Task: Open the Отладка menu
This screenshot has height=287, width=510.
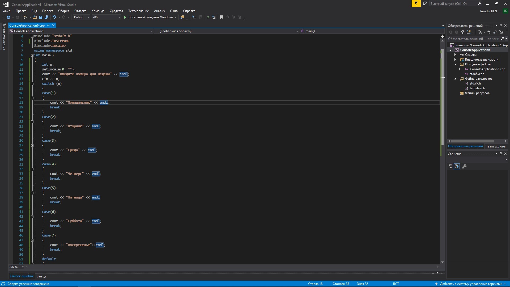Action: (x=80, y=11)
